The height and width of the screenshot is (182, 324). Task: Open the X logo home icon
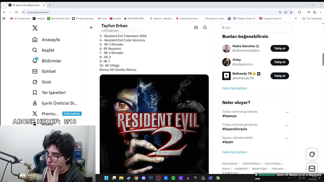point(35,28)
